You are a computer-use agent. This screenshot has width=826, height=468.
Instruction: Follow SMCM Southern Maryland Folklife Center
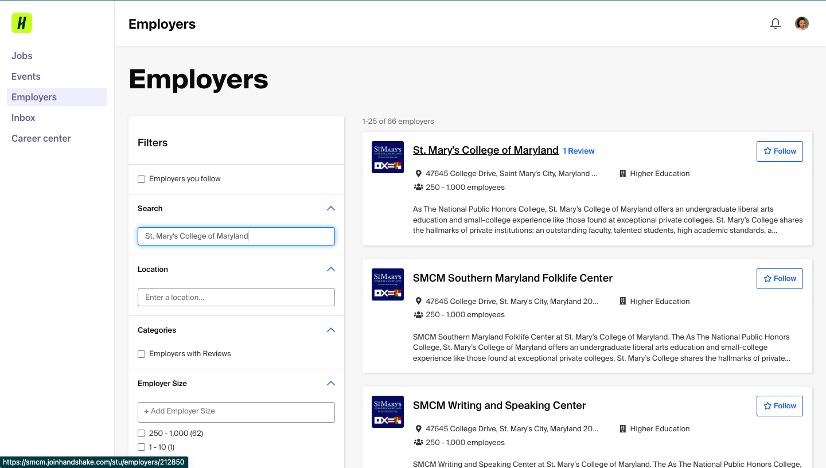(x=780, y=278)
